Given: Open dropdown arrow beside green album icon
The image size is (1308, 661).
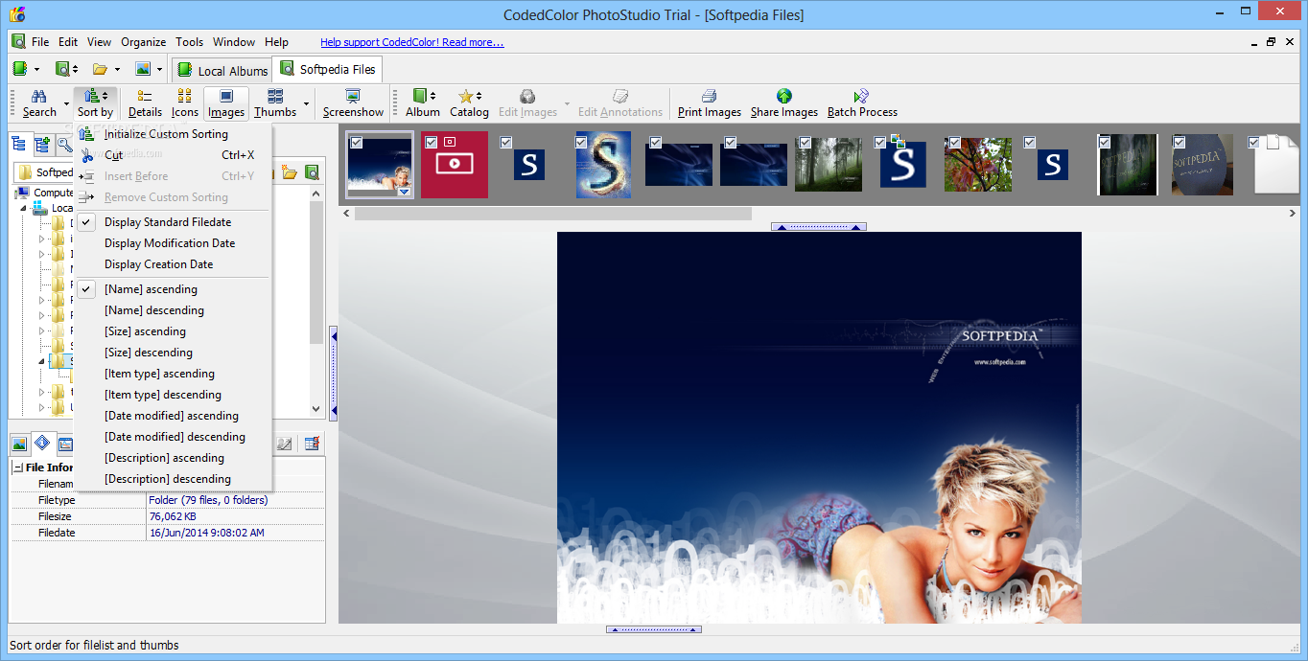Looking at the screenshot, I should coord(36,69).
